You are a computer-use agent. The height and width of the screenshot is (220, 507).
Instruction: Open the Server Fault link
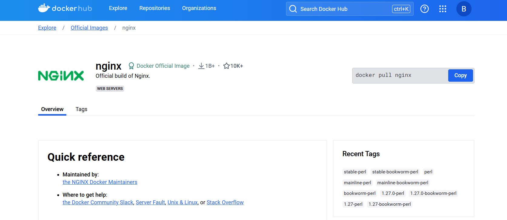pos(150,202)
